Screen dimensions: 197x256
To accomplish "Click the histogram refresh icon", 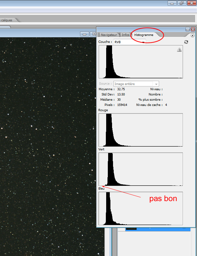I will tap(186, 42).
